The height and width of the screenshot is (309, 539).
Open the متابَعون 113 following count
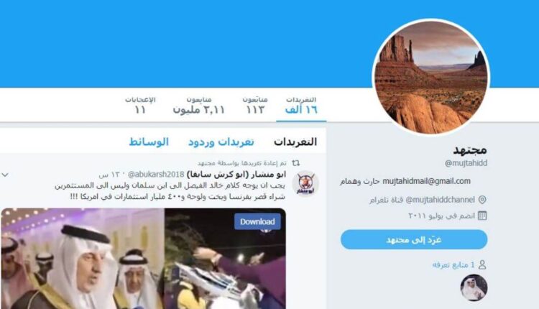255,106
